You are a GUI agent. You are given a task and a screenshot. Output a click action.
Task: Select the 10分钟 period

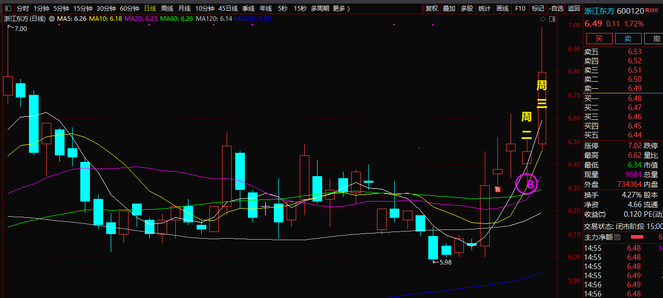[205, 9]
